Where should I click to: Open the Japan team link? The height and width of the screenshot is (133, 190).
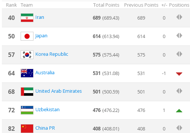coord(41,36)
